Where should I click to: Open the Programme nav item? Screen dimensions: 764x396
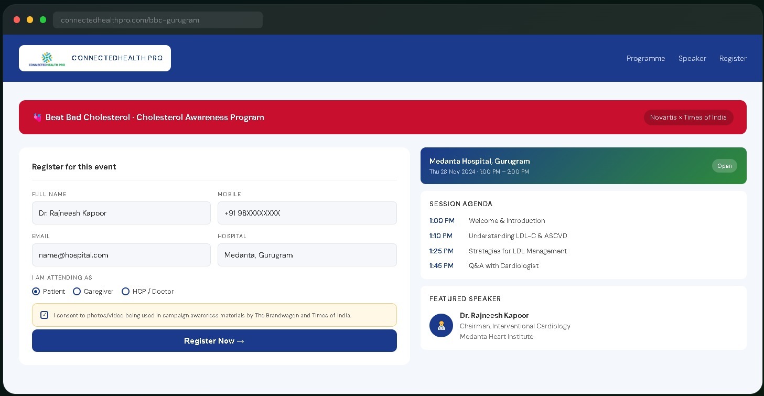646,58
